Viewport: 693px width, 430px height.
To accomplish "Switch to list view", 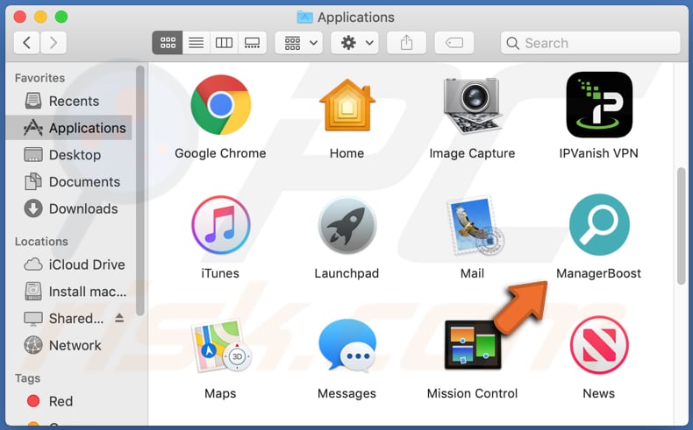I will (196, 43).
